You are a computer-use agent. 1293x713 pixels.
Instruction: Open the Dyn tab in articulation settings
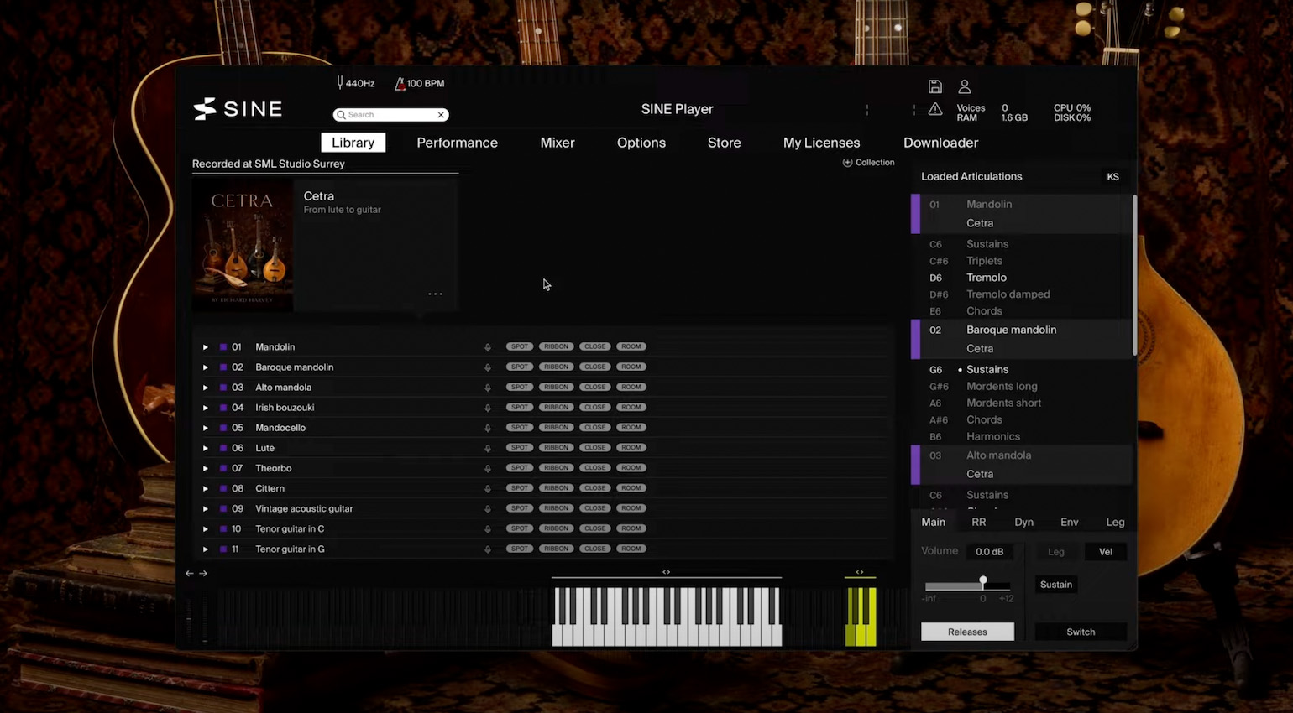[1023, 522]
